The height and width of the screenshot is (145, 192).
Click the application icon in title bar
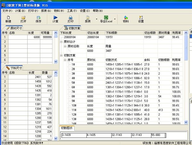(x=3, y=5)
